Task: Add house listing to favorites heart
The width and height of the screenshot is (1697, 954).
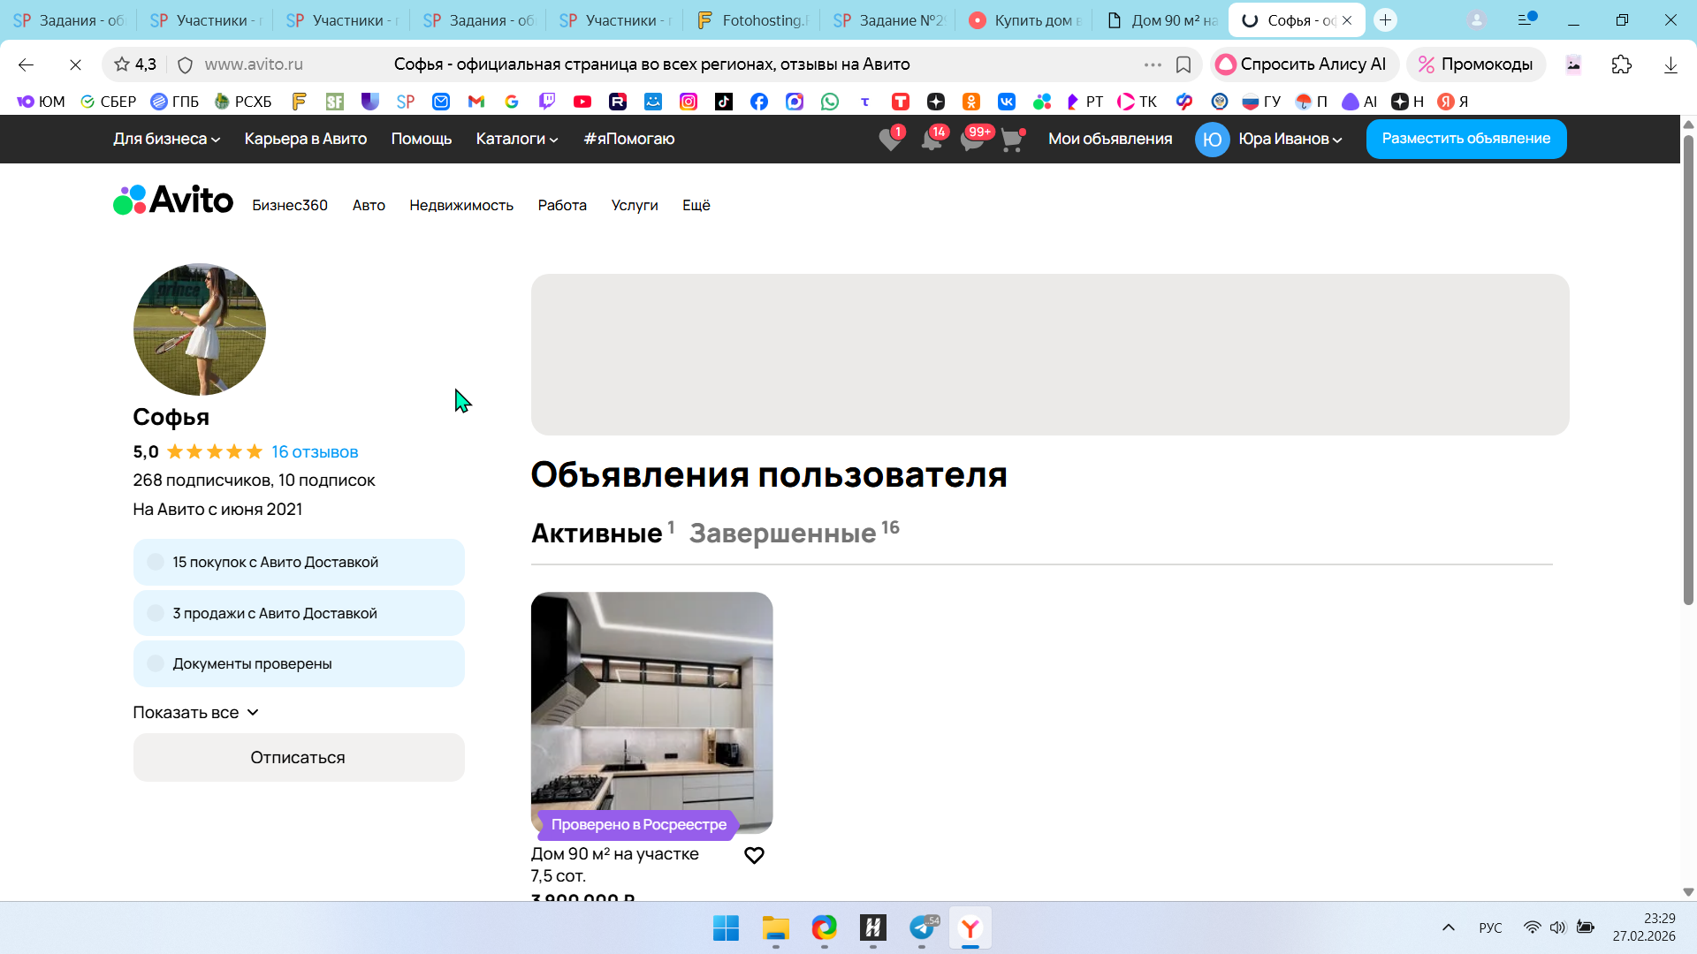Action: (754, 855)
